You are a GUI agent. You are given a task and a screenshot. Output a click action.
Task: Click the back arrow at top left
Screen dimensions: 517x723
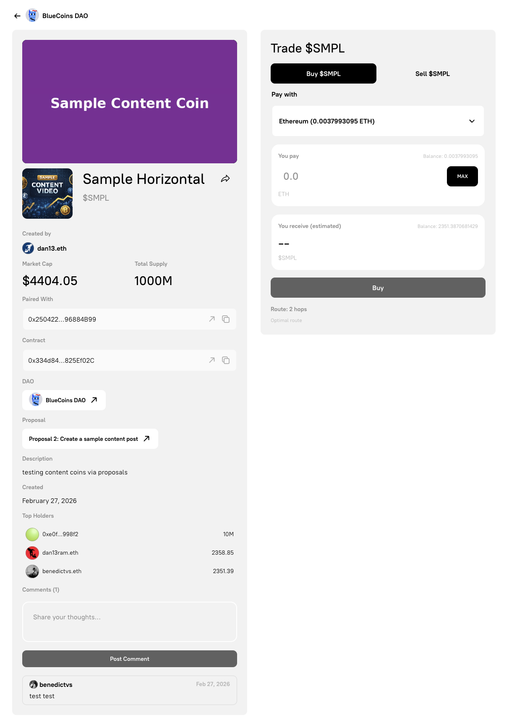[17, 16]
